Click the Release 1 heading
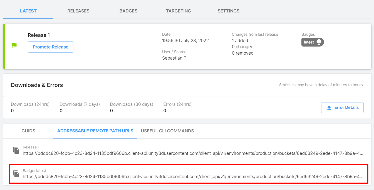Image resolution: width=374 pixels, height=190 pixels. tap(39, 35)
